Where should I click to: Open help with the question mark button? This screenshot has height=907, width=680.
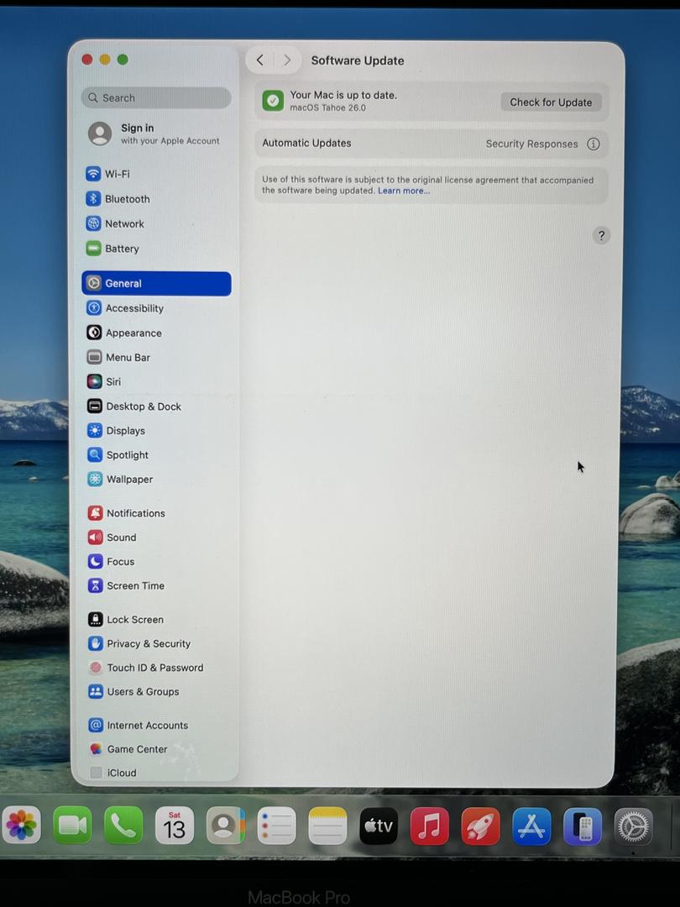[601, 235]
